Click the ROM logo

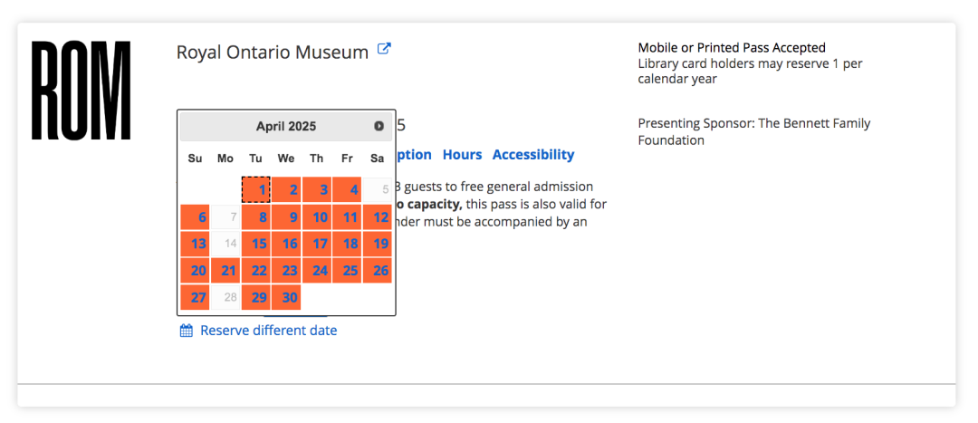pos(81,90)
